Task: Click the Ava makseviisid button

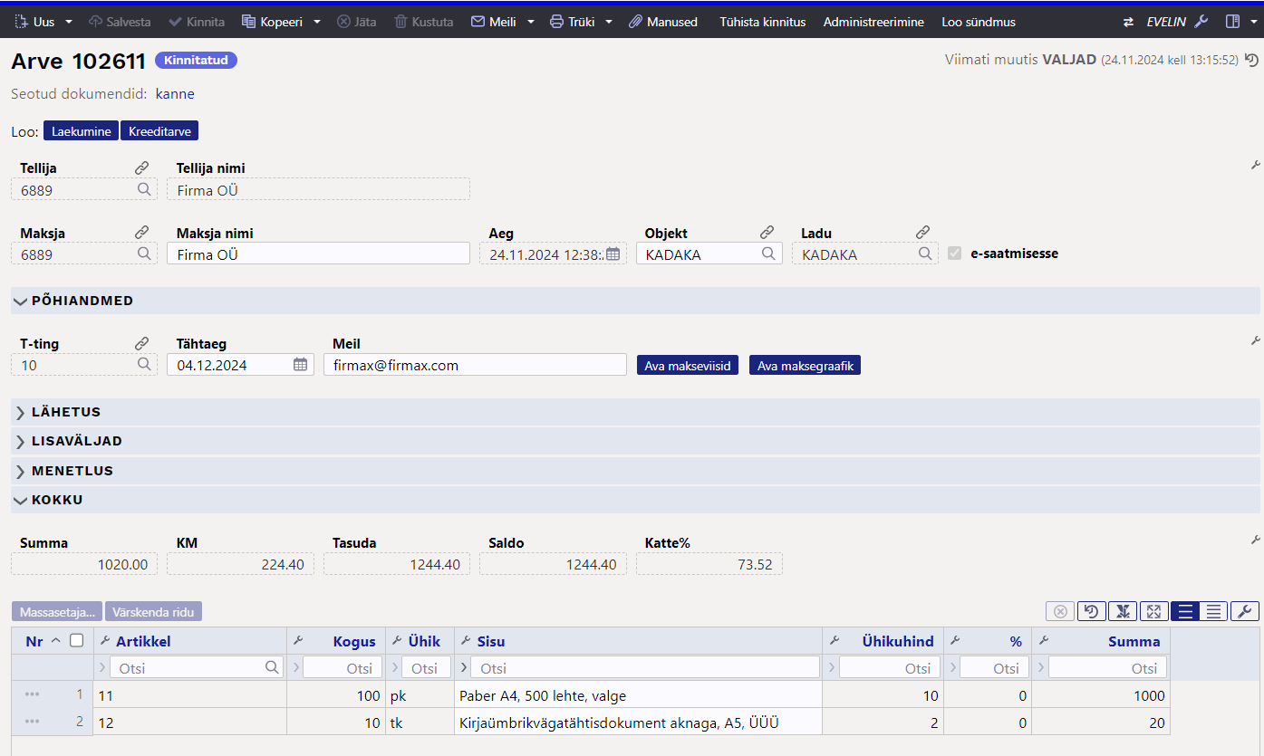Action: tap(688, 366)
